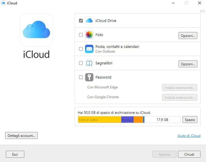Viewport: 206px width, 162px height.
Task: Click the iCloud Drive cloud icon
Action: 89,21
